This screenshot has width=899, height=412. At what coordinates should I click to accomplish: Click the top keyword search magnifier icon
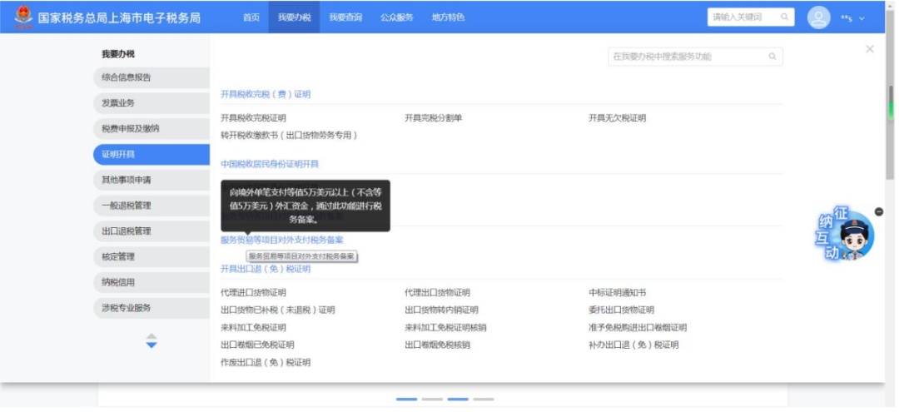click(784, 17)
